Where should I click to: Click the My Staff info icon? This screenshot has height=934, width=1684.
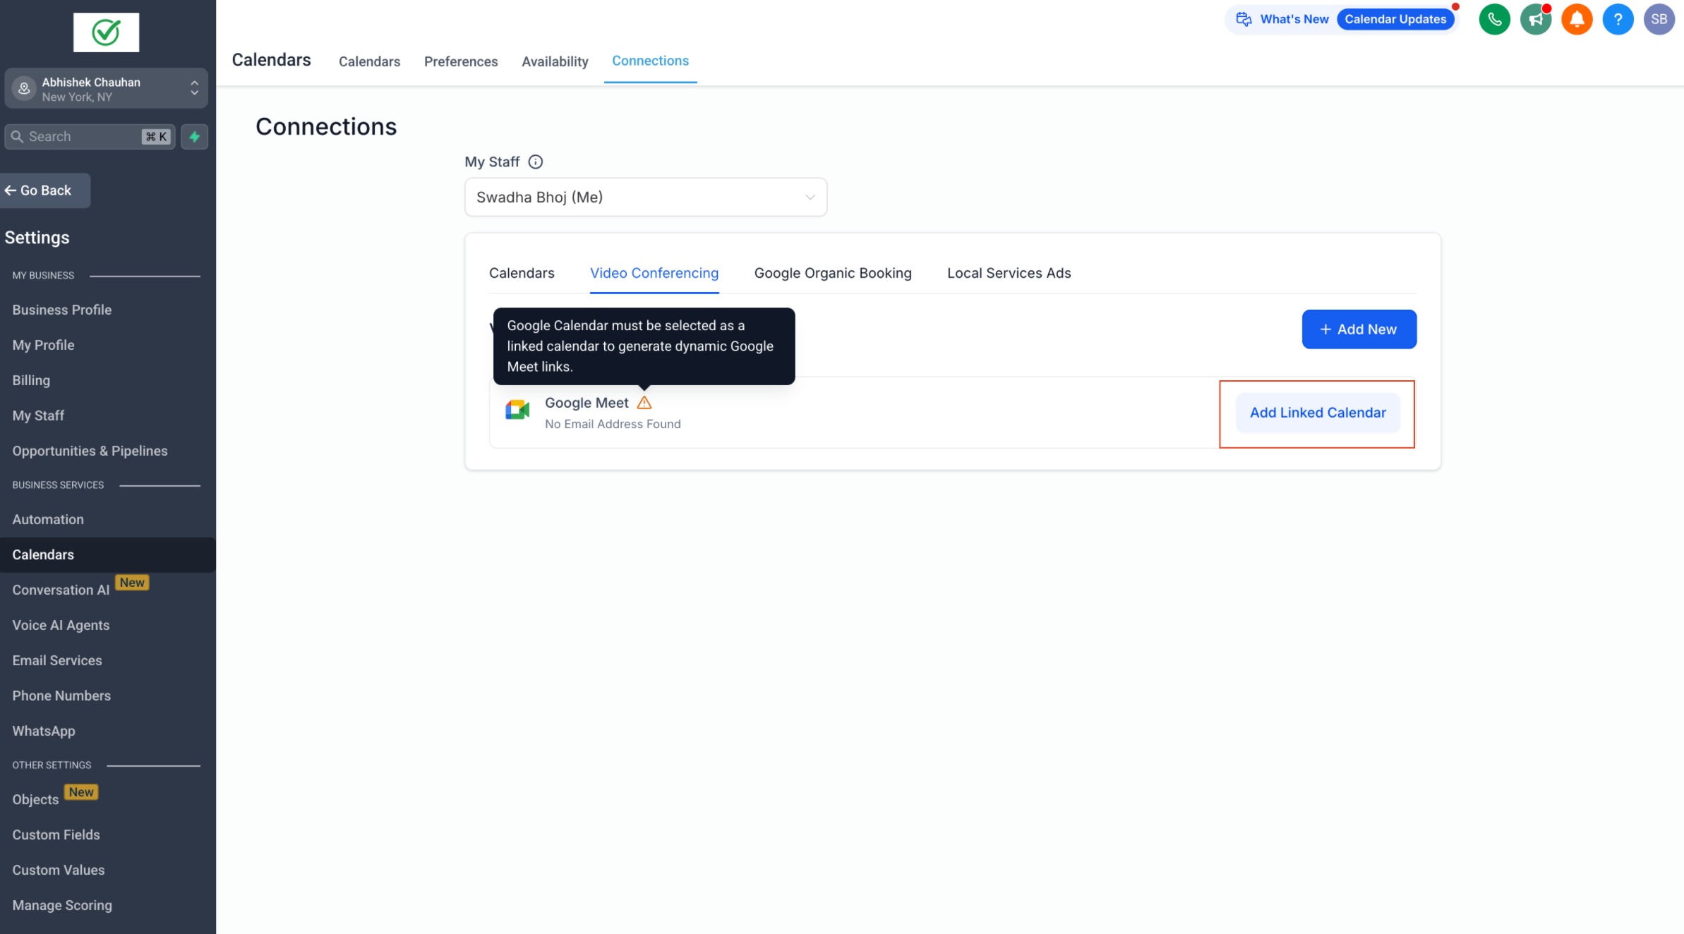tap(536, 162)
